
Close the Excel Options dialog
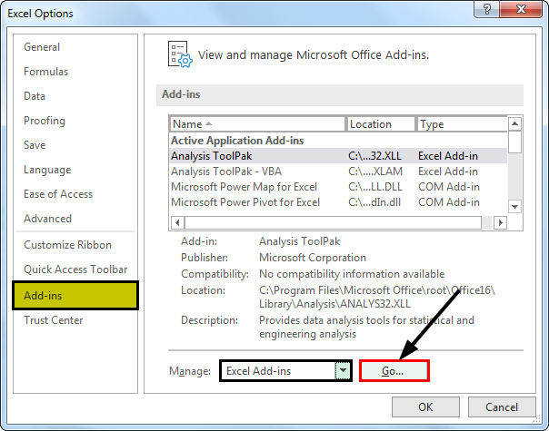pyautogui.click(x=521, y=9)
